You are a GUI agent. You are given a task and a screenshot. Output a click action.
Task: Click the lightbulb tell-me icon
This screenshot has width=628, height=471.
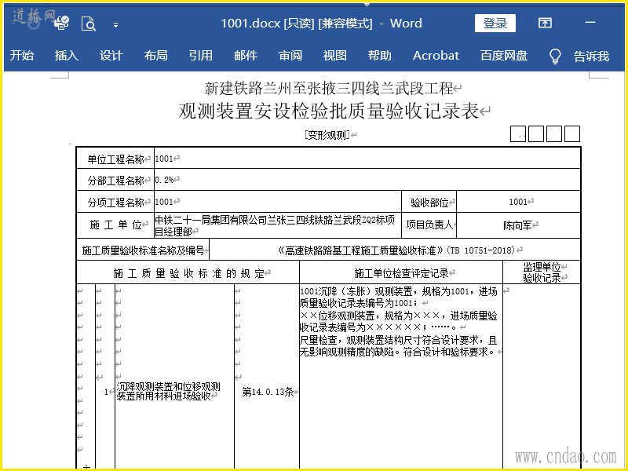[x=555, y=56]
